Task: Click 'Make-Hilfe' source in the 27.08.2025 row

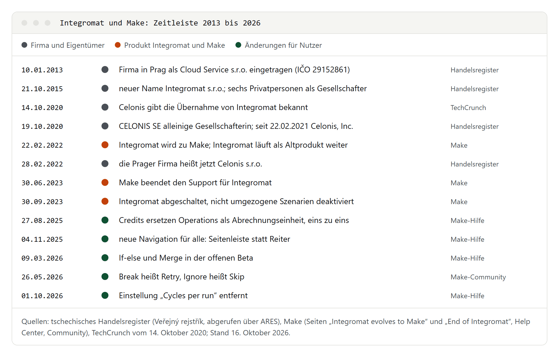Action: tap(467, 220)
